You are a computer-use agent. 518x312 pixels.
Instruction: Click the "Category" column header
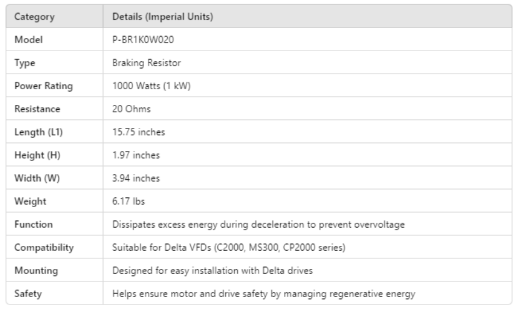tap(35, 16)
